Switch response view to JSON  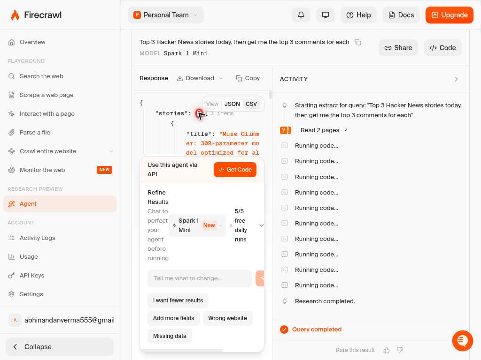[x=232, y=104]
